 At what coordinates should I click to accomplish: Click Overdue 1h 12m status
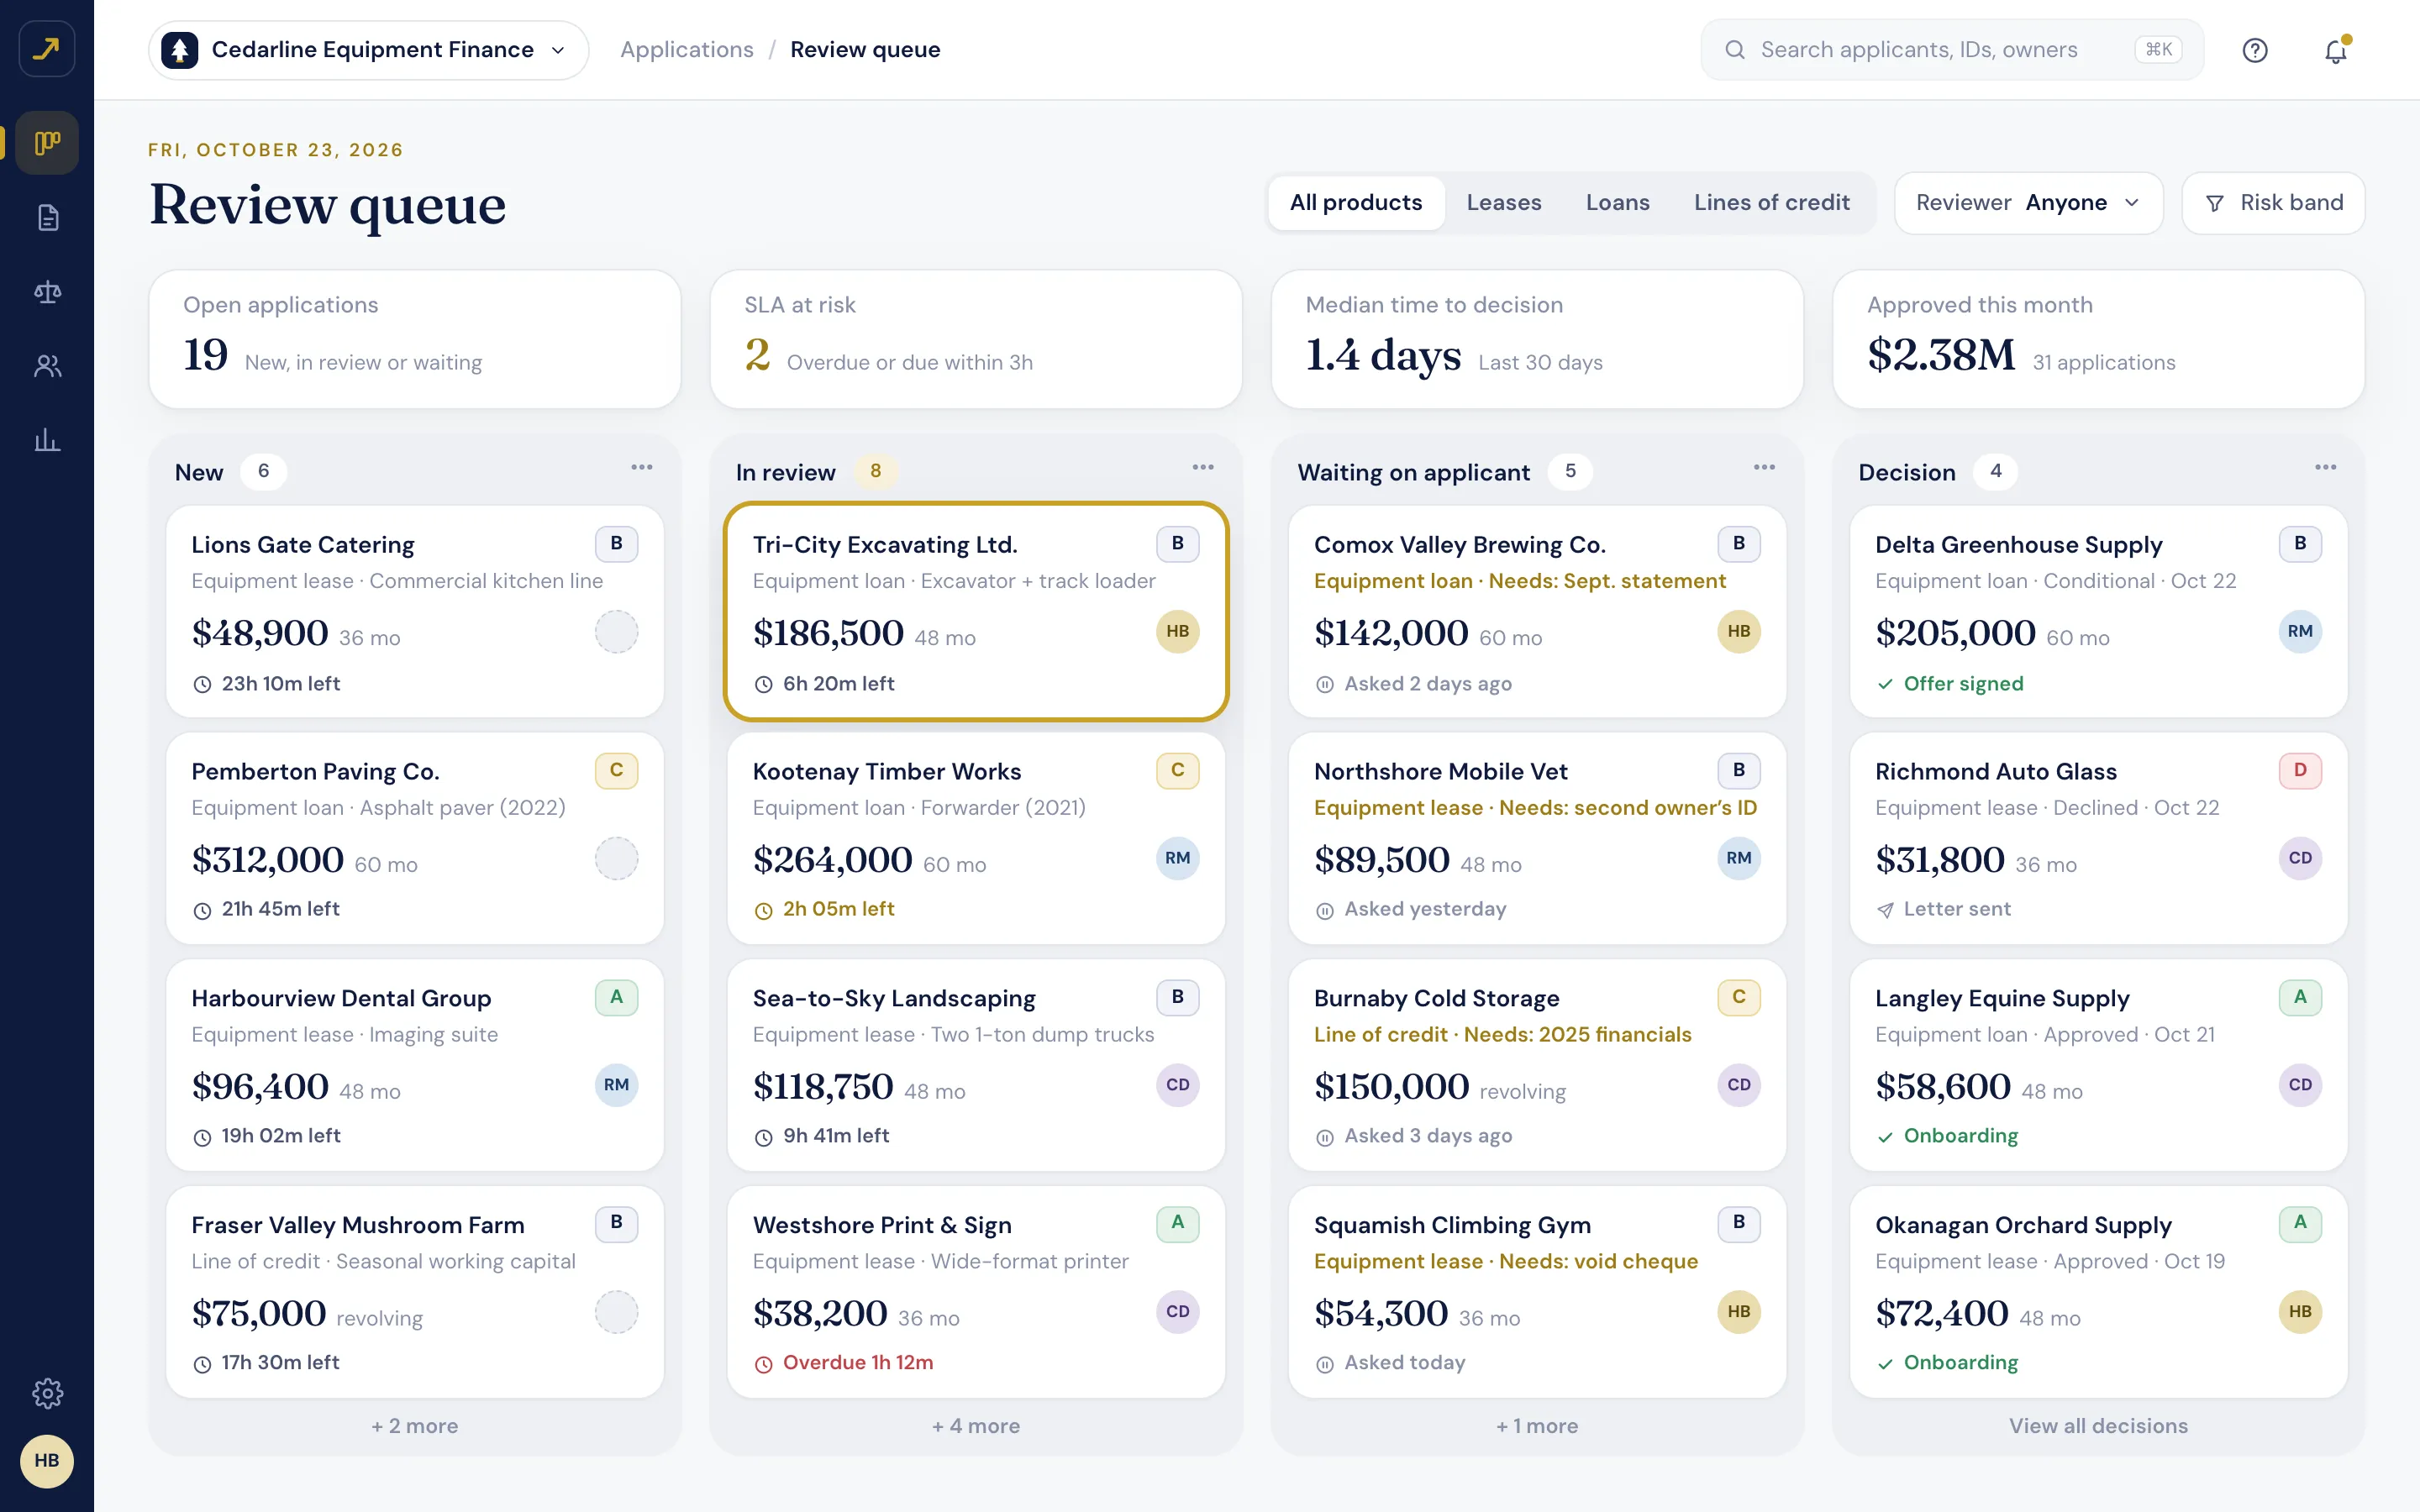pos(844,1363)
